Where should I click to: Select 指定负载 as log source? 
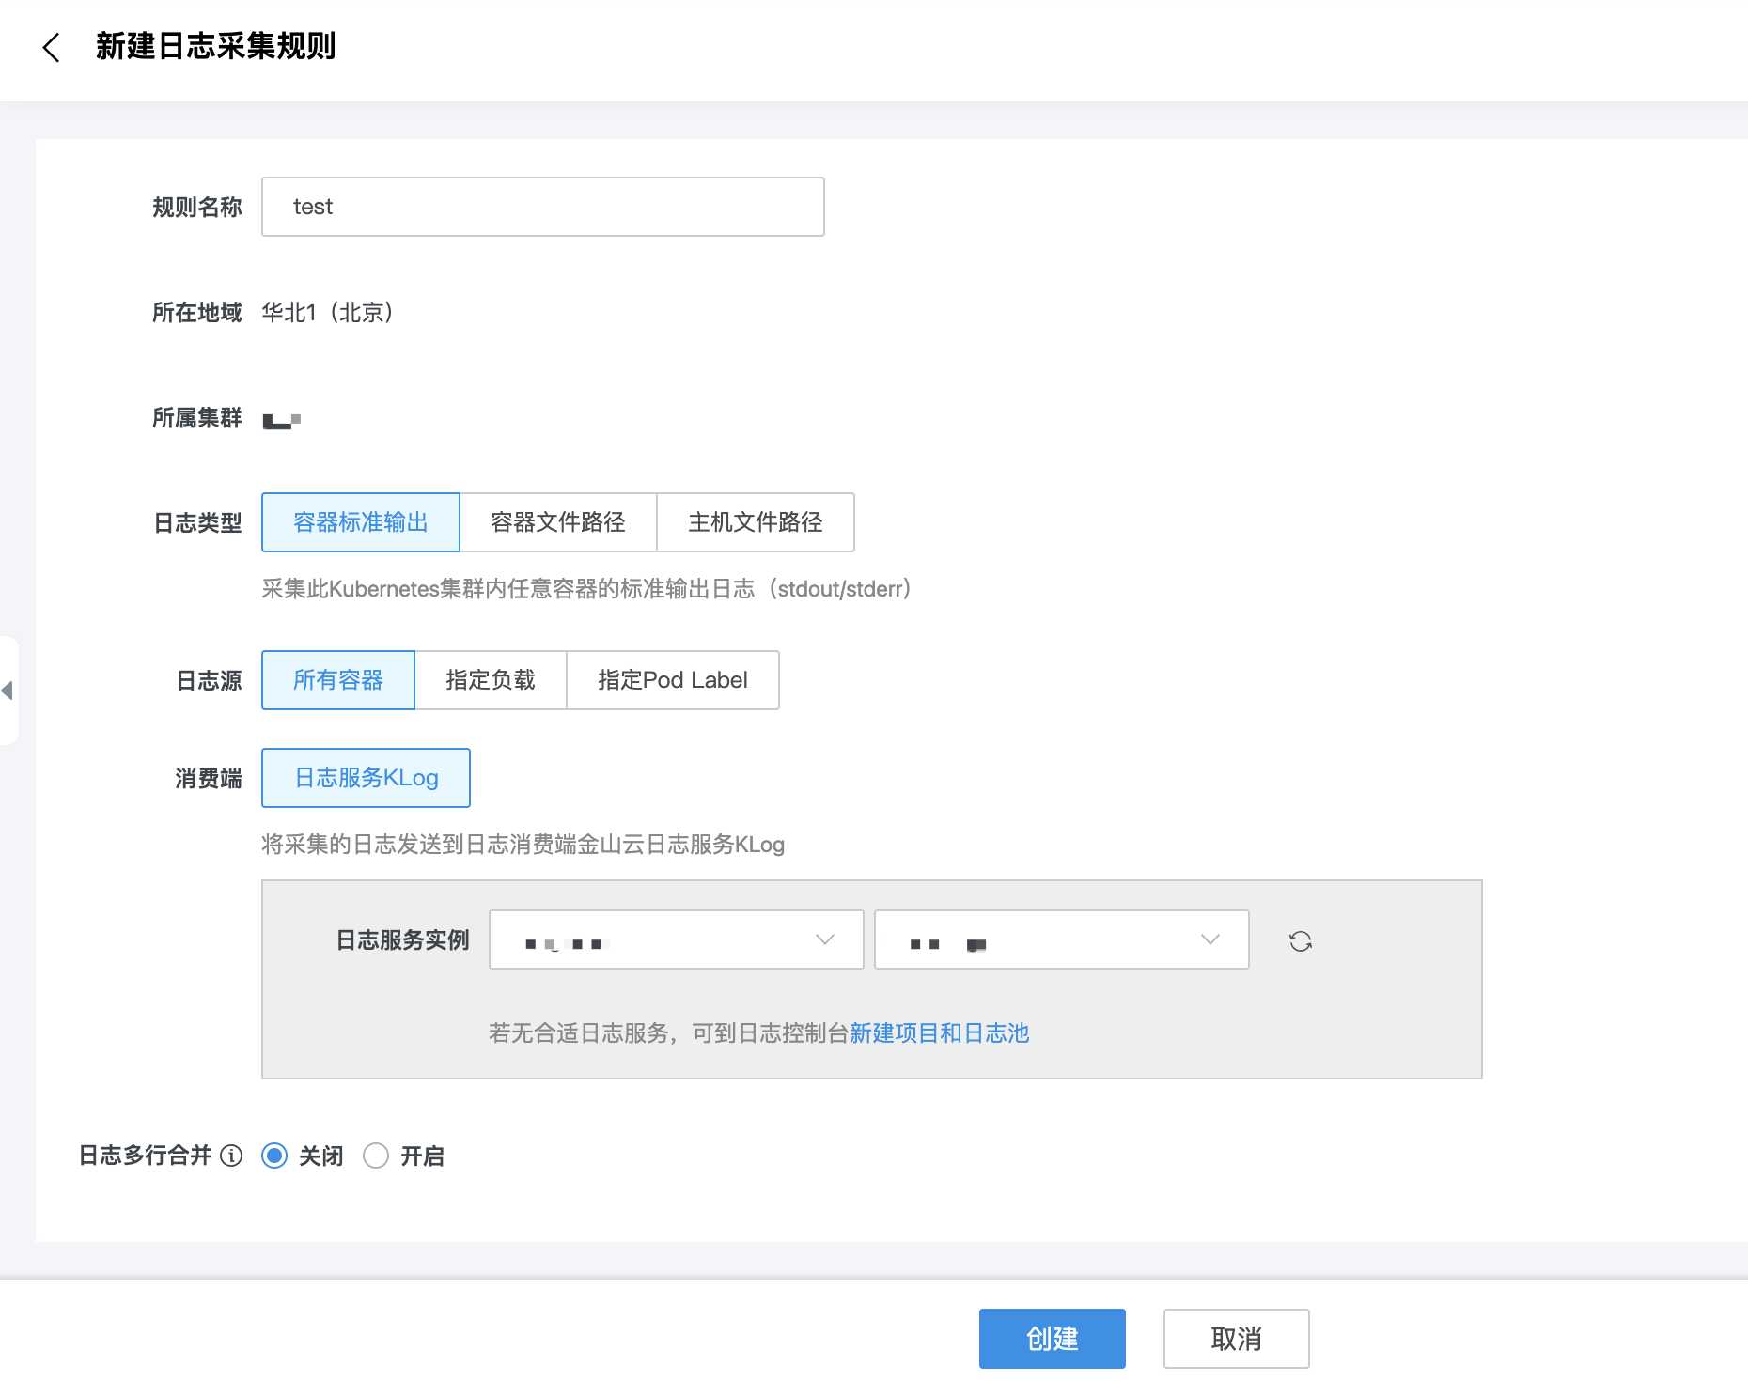[x=491, y=680]
